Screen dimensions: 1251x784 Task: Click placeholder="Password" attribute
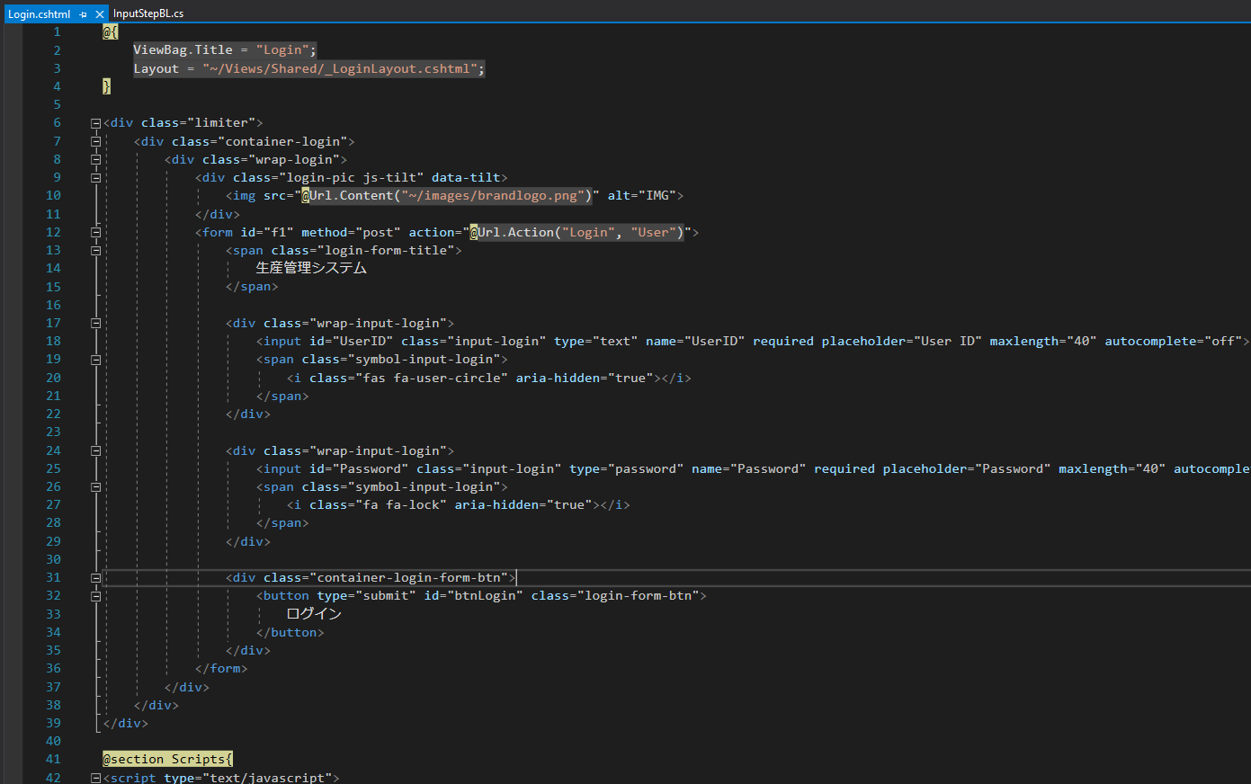point(966,468)
